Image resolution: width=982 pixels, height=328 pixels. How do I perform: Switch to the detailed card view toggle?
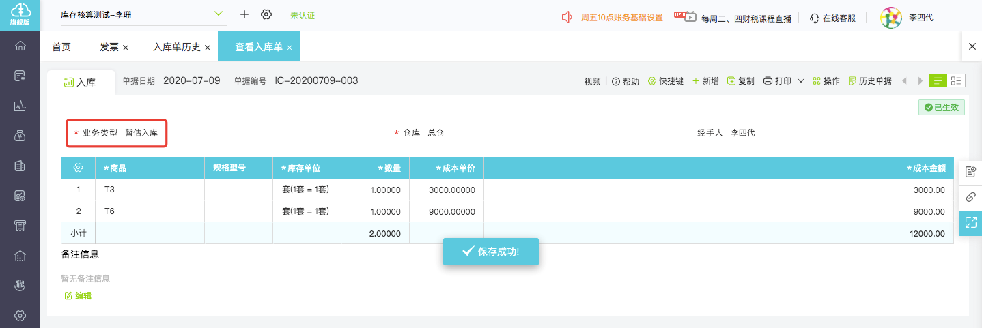(956, 80)
